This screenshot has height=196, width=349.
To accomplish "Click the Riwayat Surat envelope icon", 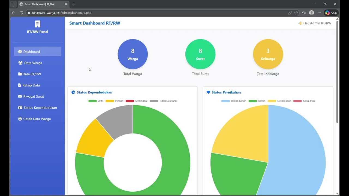I will (20, 96).
